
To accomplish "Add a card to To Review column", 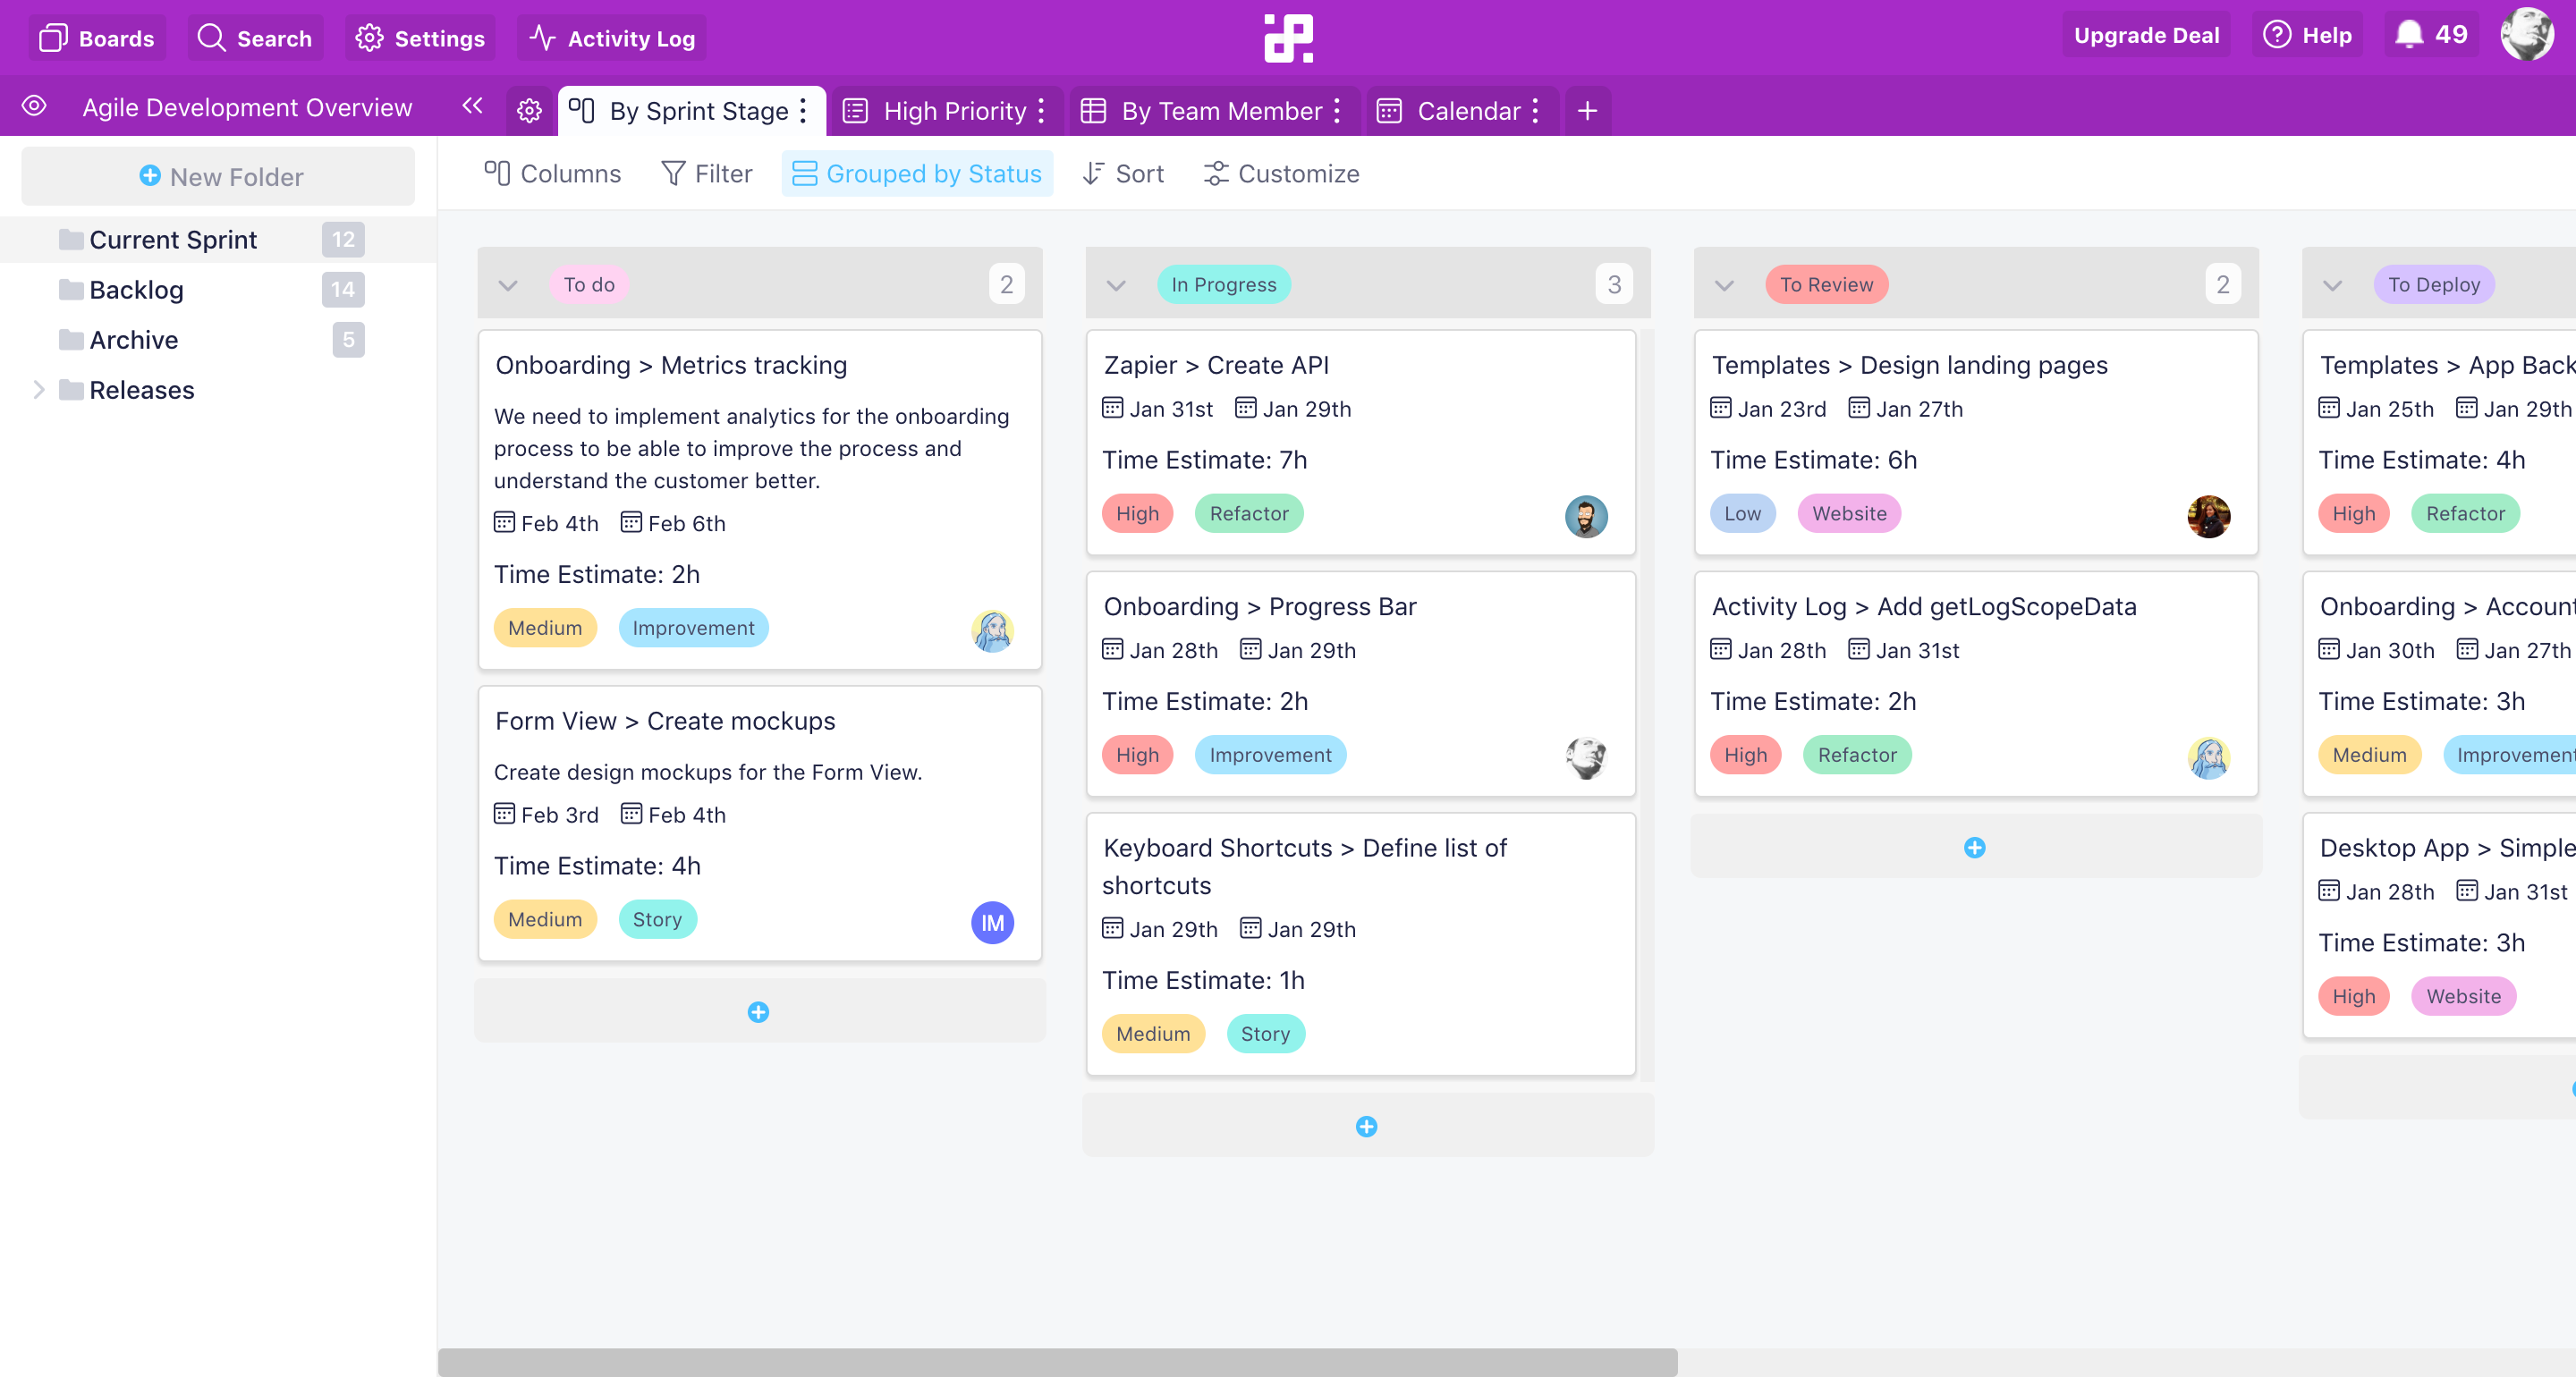I will pyautogui.click(x=1975, y=847).
